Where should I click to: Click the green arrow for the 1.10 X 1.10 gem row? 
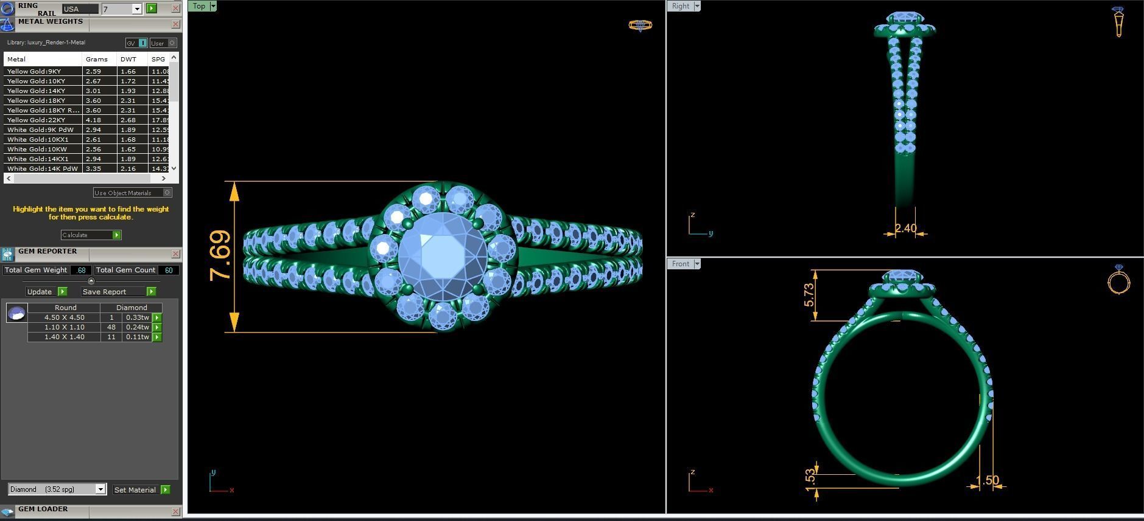tap(157, 327)
